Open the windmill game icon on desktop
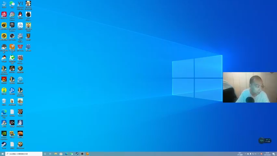The height and width of the screenshot is (156, 277). (x=28, y=27)
